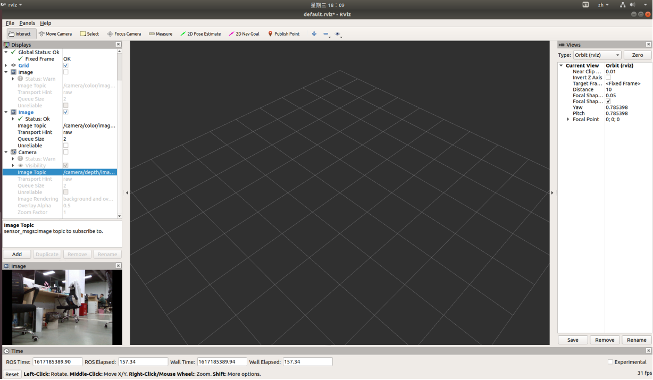Click the Zero view button

pos(638,55)
